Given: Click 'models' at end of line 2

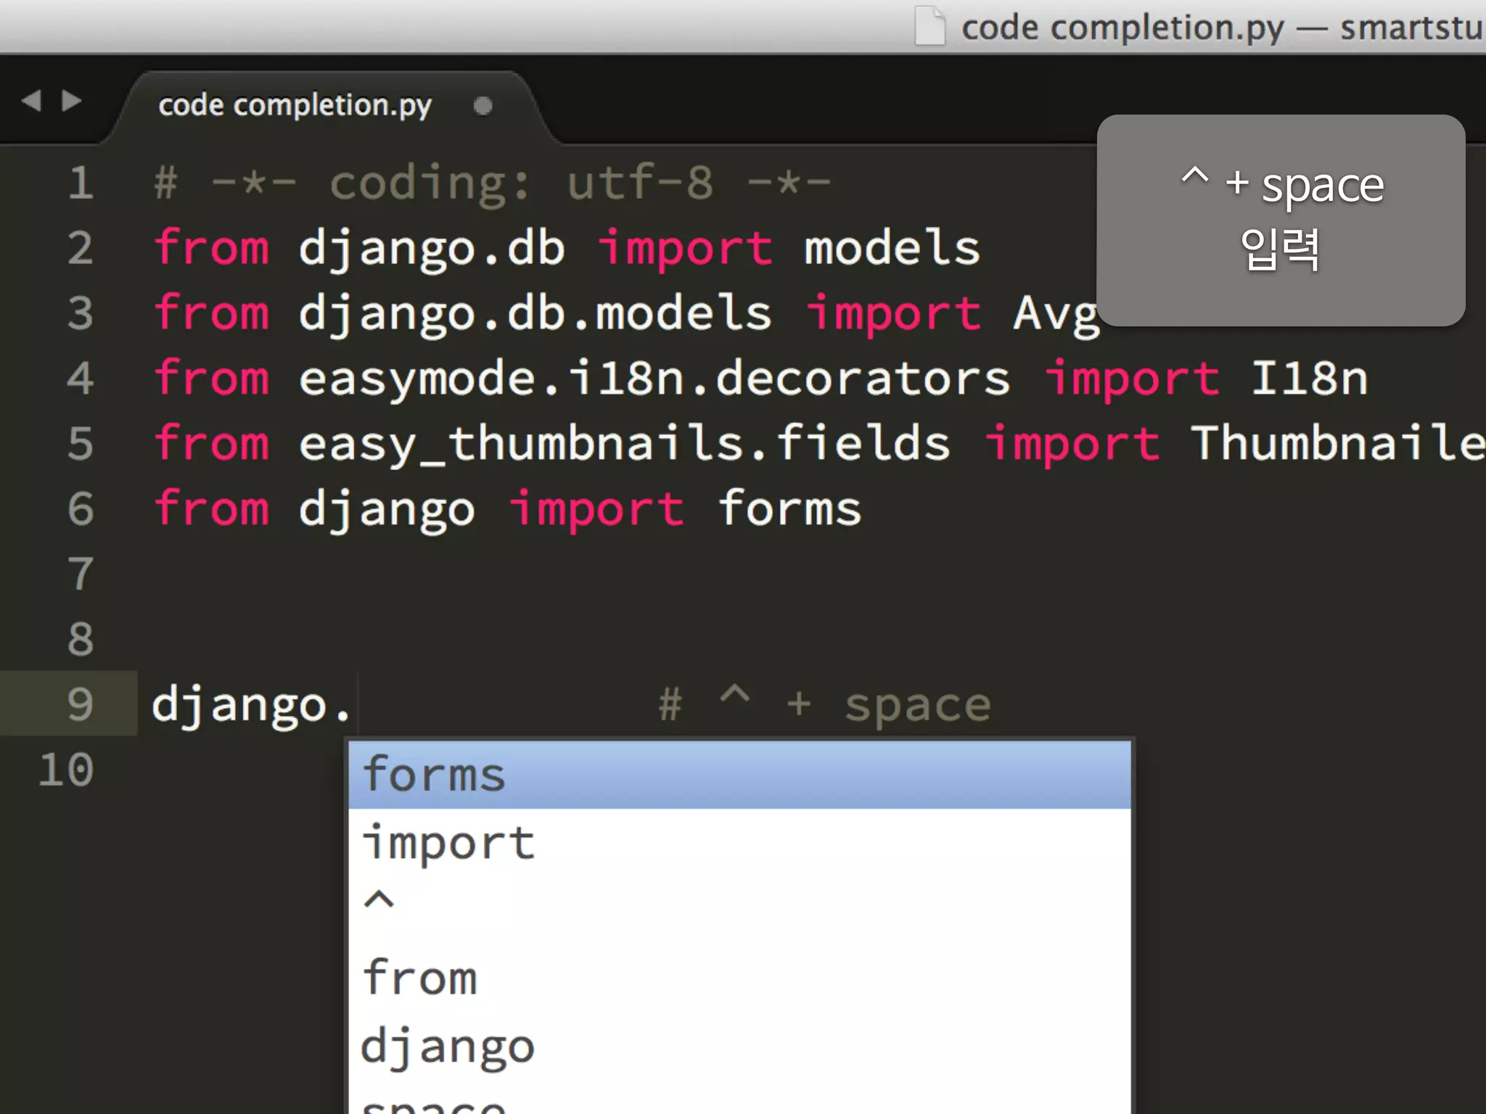Looking at the screenshot, I should pyautogui.click(x=892, y=248).
